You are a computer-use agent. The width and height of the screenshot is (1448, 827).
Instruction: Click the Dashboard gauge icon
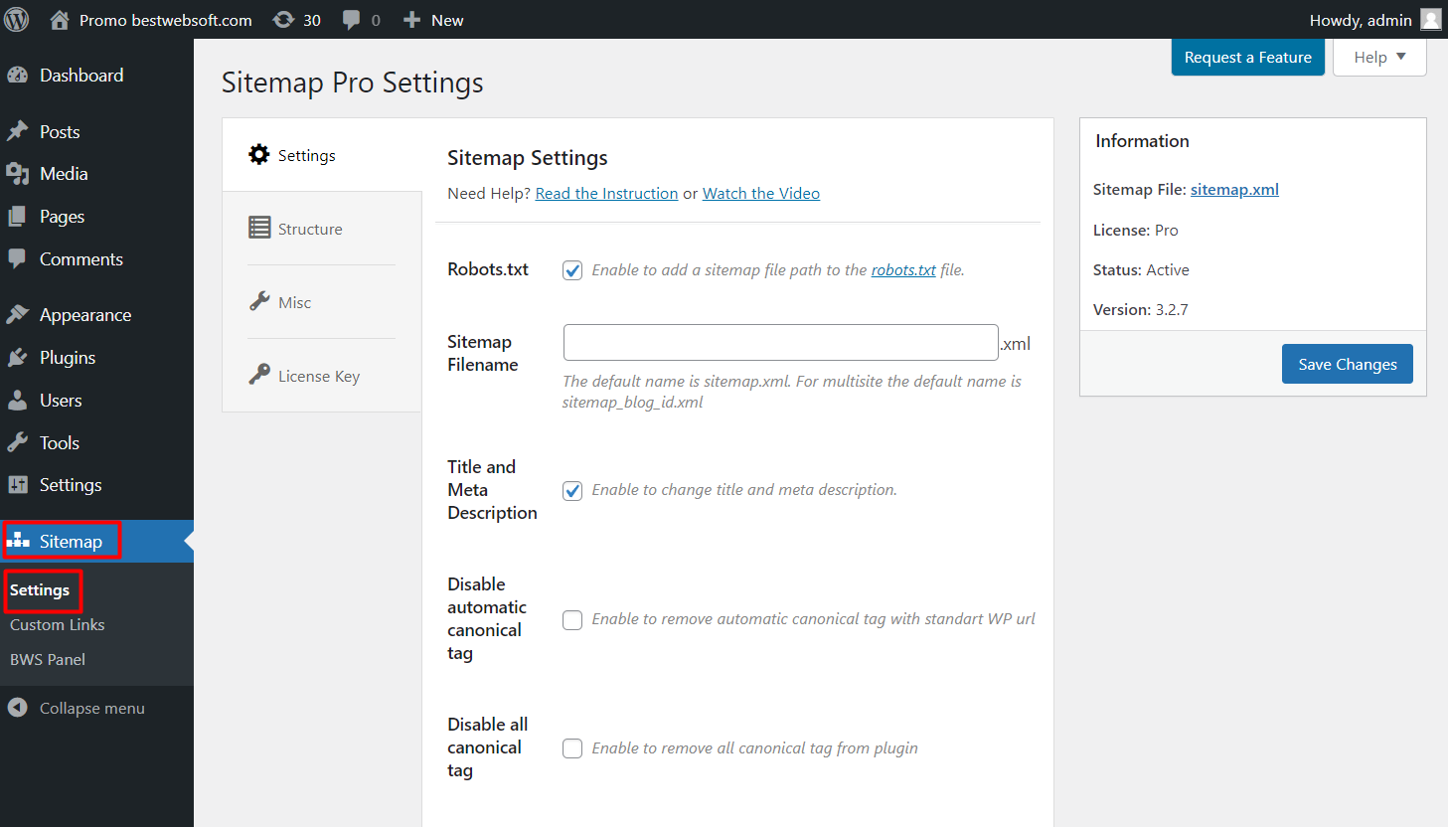point(17,76)
